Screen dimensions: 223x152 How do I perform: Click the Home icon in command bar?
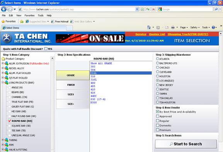click(x=149, y=27)
